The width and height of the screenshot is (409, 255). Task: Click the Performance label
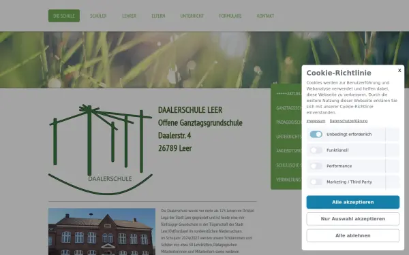click(339, 166)
